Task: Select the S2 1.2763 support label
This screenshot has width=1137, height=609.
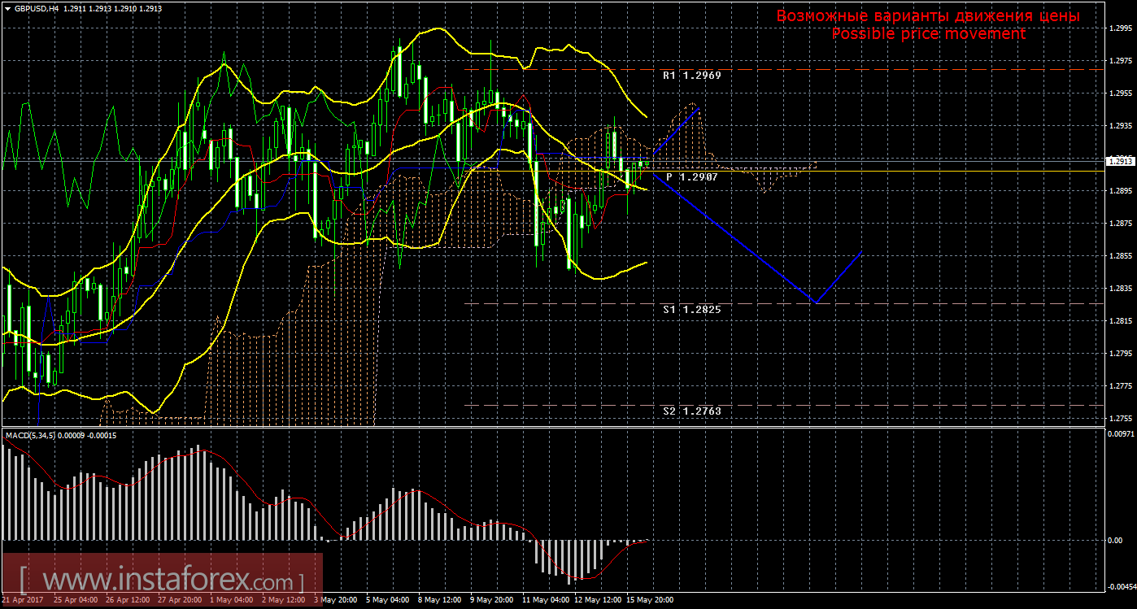Action: tap(691, 411)
